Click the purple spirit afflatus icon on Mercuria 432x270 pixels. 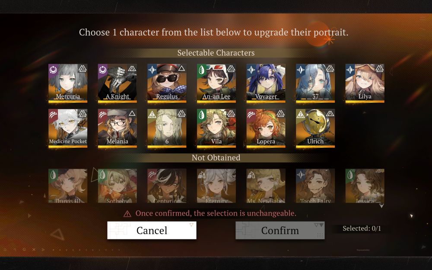tap(53, 69)
